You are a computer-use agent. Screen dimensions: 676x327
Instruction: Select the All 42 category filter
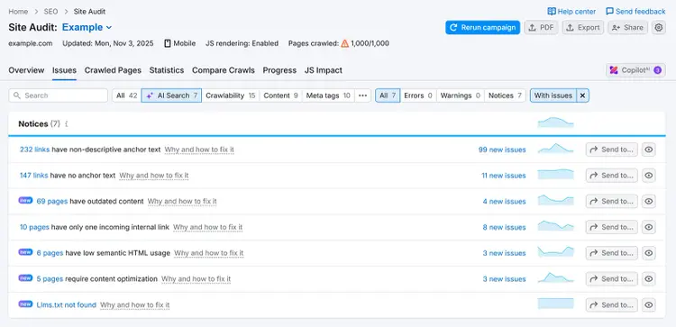127,95
